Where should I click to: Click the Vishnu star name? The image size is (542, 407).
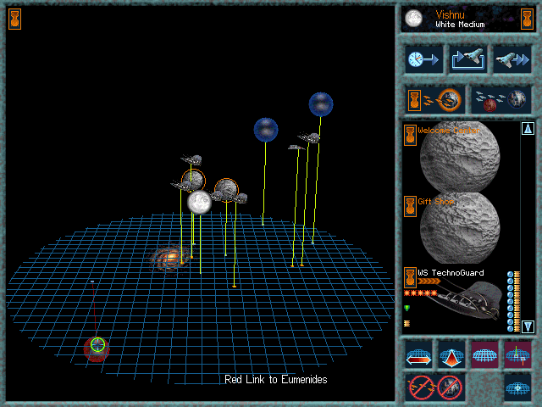click(x=450, y=15)
